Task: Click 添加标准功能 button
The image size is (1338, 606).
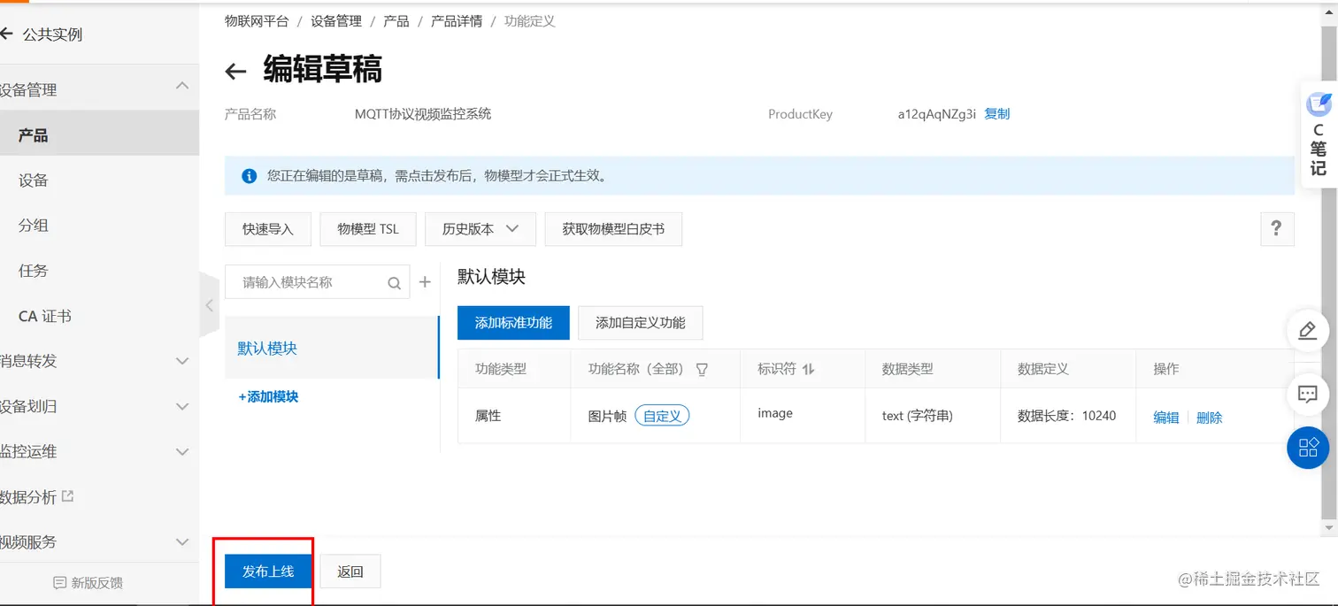Action: pos(513,323)
